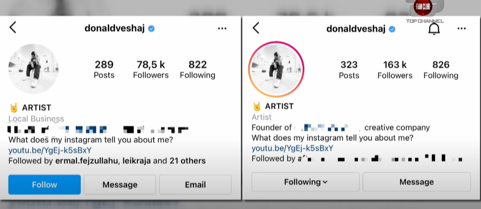481x209 pixels.
Task: Open youtu.be link in right profile bio
Action: (x=293, y=148)
